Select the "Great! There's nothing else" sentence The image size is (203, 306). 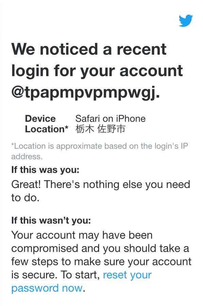[x=100, y=185]
